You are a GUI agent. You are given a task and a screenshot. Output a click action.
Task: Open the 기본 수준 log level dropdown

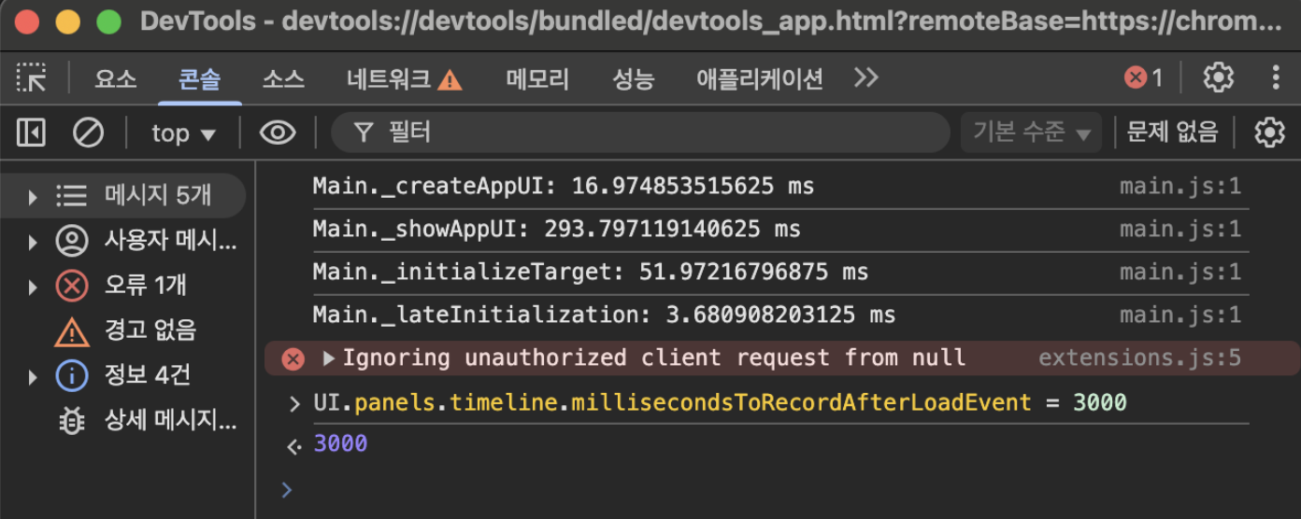click(x=1031, y=133)
